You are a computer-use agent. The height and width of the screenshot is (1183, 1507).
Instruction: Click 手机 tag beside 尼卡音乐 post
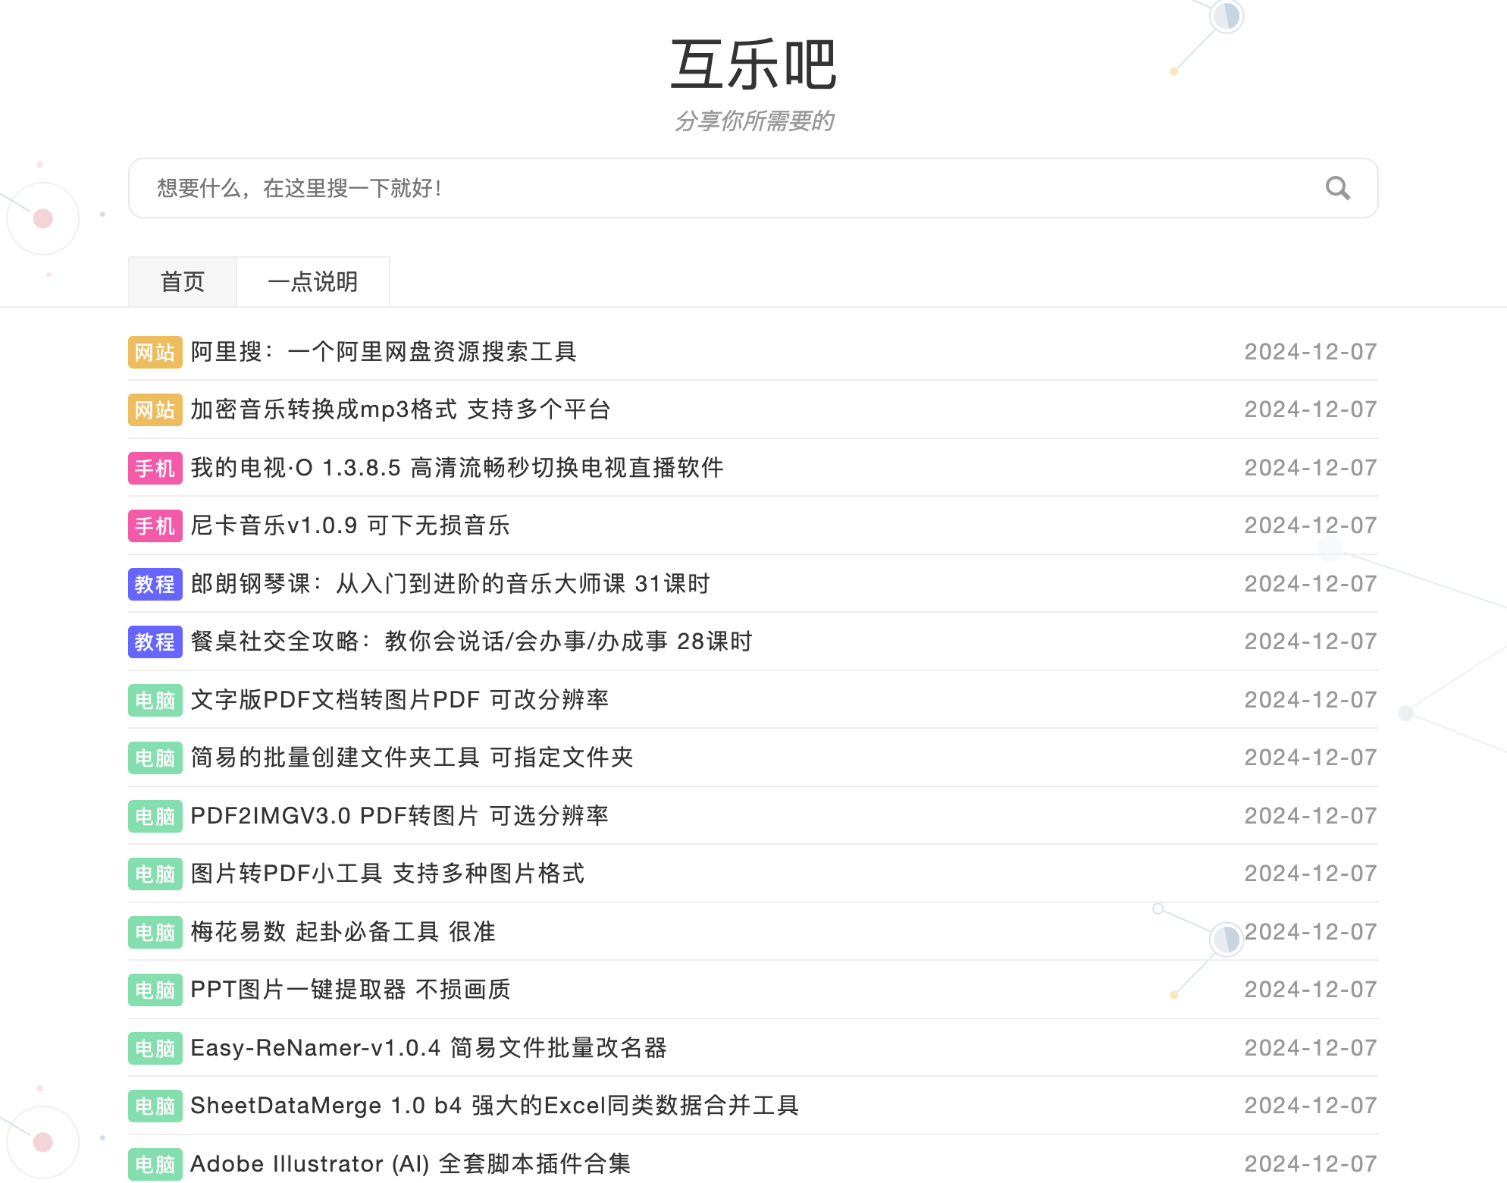(x=155, y=526)
